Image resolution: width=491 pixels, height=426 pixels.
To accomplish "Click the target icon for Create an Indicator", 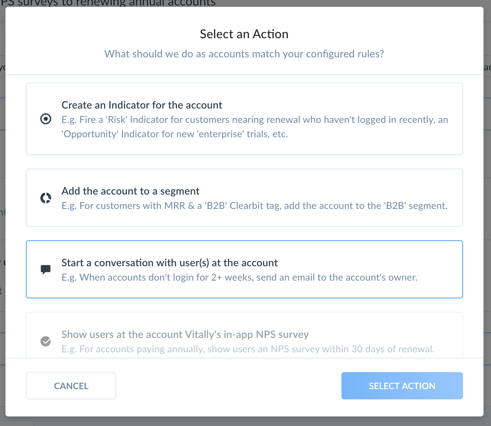I will (46, 119).
